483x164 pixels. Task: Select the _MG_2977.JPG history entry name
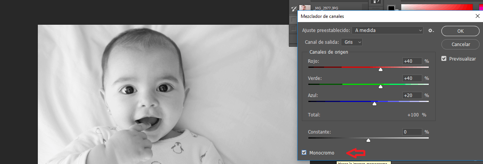(325, 8)
